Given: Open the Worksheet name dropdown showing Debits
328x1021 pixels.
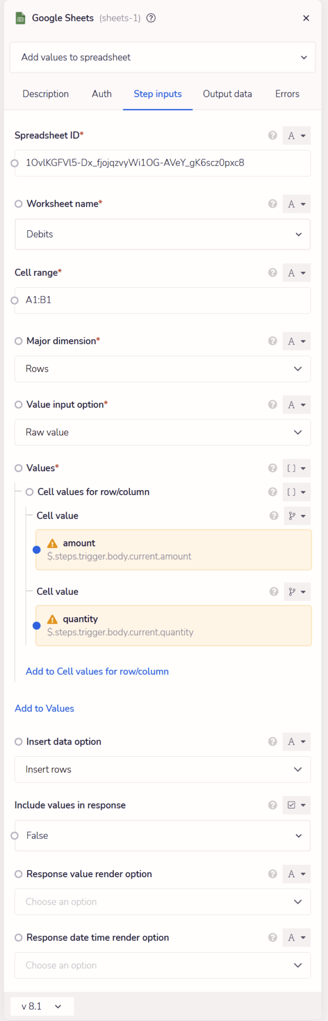Looking at the screenshot, I should click(162, 234).
